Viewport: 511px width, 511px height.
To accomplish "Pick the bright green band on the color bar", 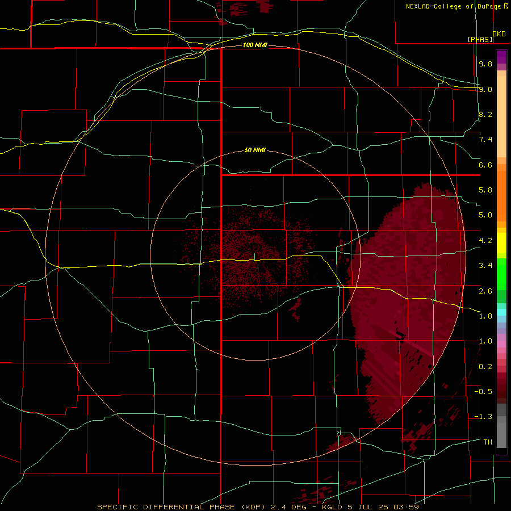I will click(501, 274).
